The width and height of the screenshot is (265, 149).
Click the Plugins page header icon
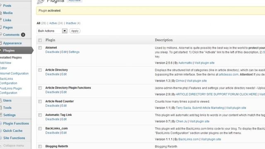coord(41,2)
